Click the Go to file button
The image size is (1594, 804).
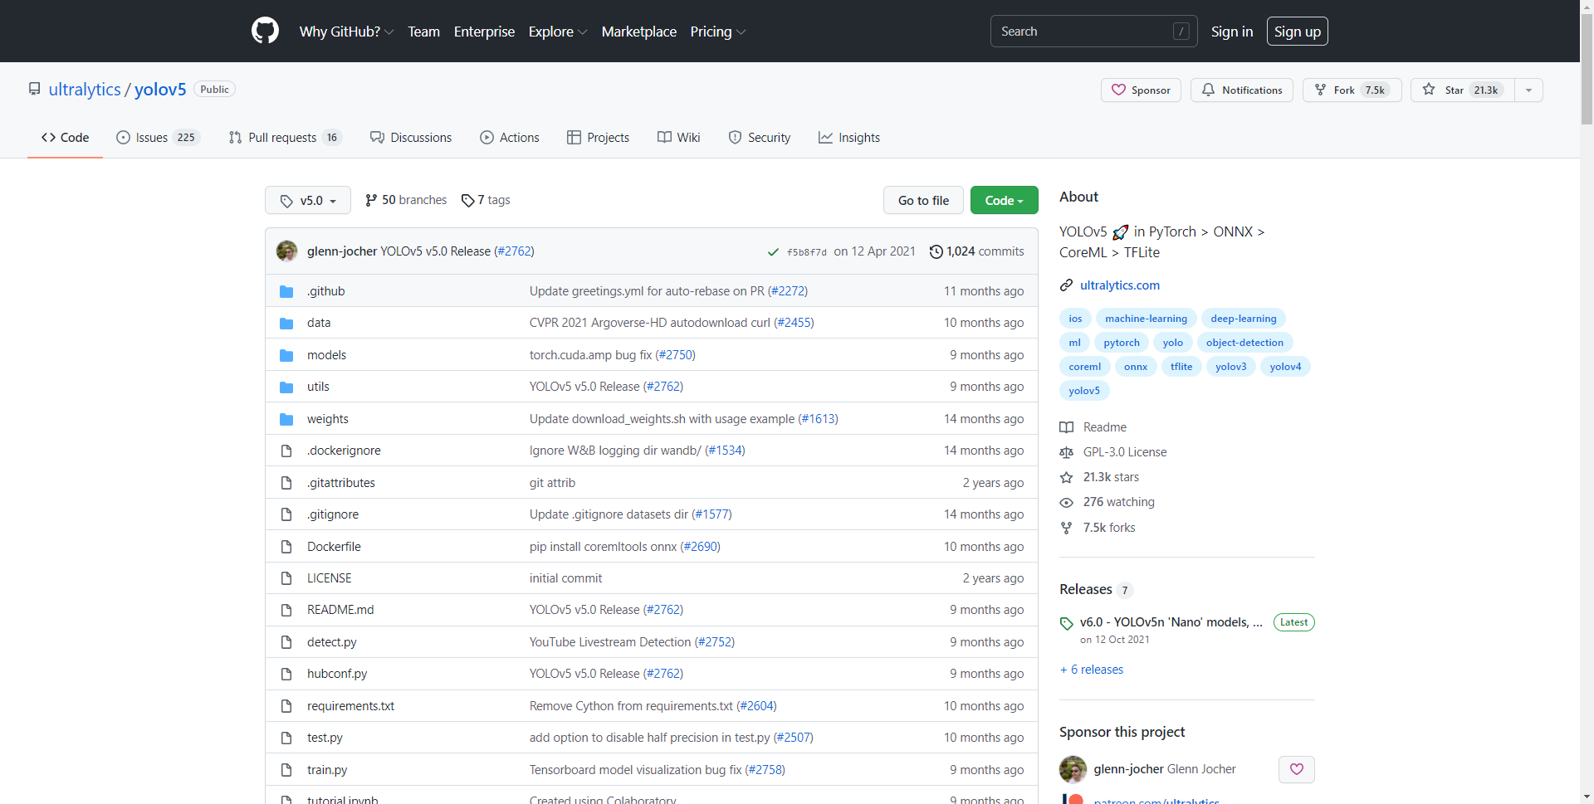tap(923, 200)
